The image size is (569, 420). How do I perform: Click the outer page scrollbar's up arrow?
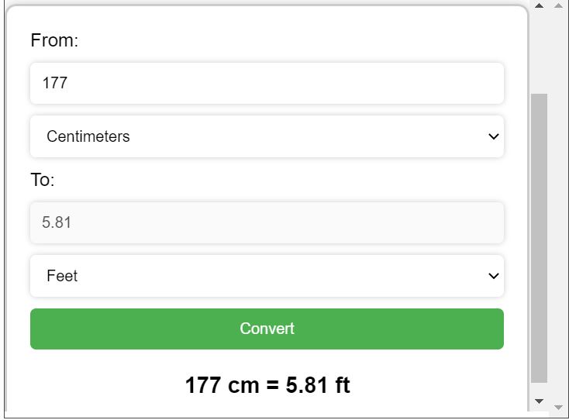[558, 6]
